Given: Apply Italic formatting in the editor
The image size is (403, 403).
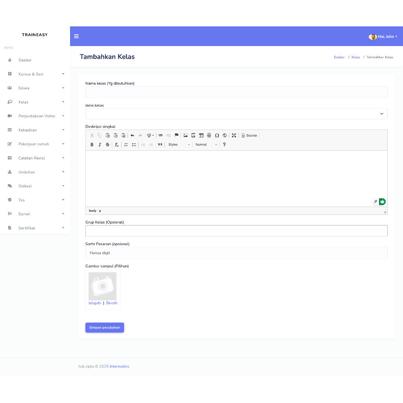Looking at the screenshot, I should click(x=100, y=145).
